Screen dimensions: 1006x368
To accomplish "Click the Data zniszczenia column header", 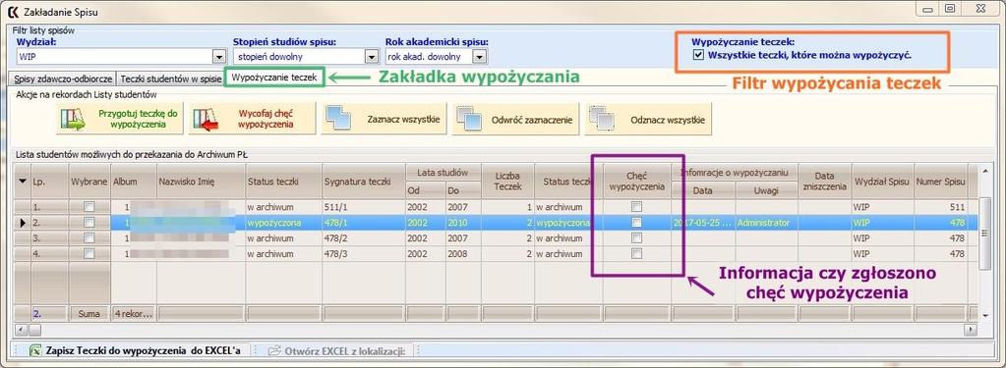I will (x=824, y=181).
